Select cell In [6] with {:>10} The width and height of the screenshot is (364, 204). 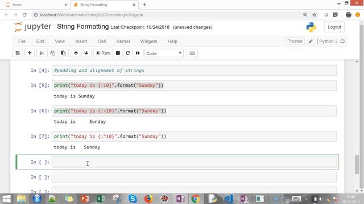pos(194,111)
